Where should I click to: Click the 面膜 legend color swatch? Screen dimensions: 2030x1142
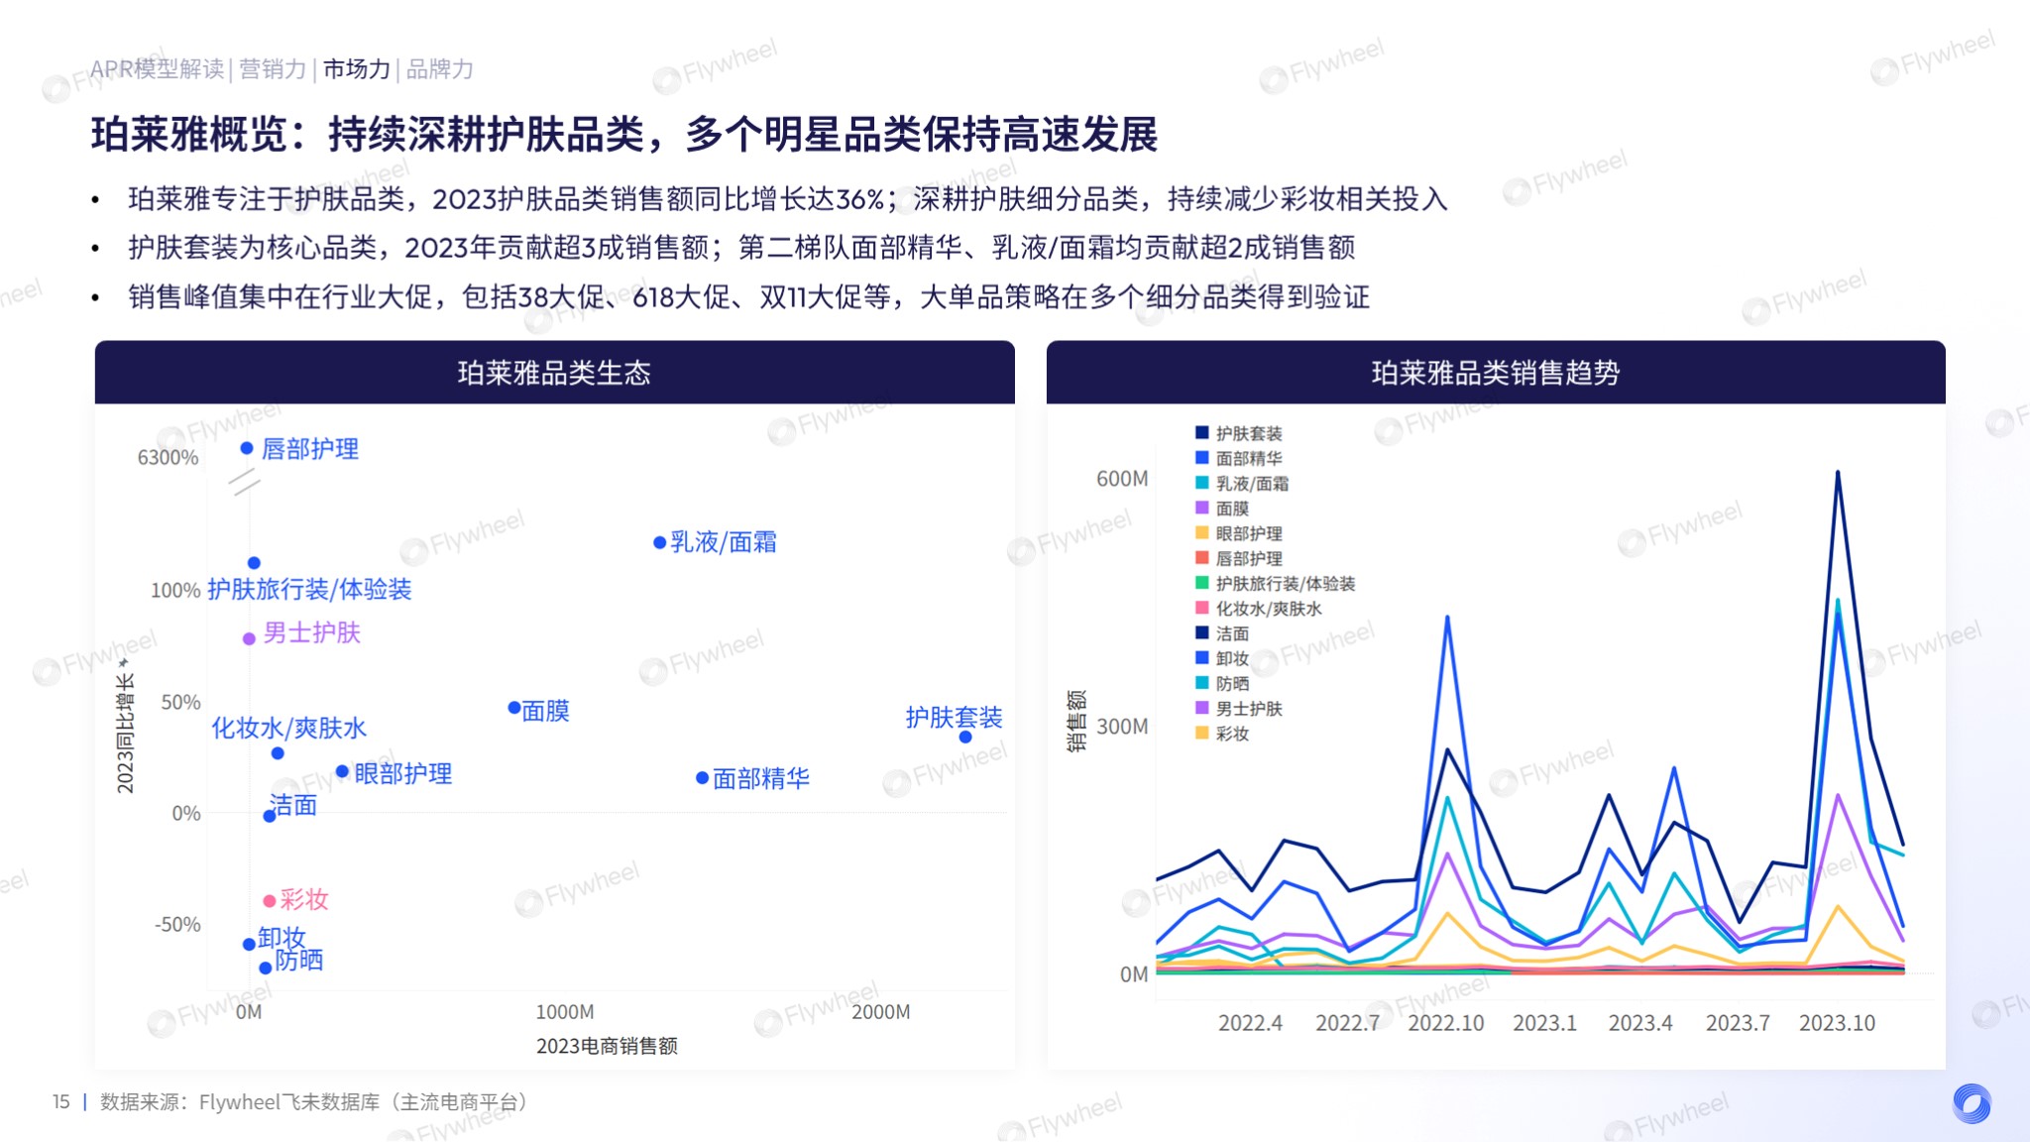1201,508
